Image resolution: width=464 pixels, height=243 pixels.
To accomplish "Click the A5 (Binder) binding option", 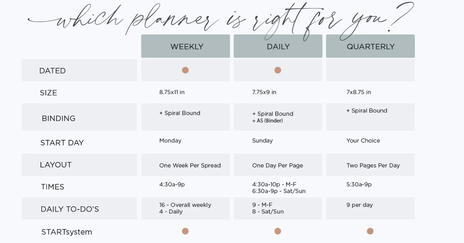I will pyautogui.click(x=269, y=121).
